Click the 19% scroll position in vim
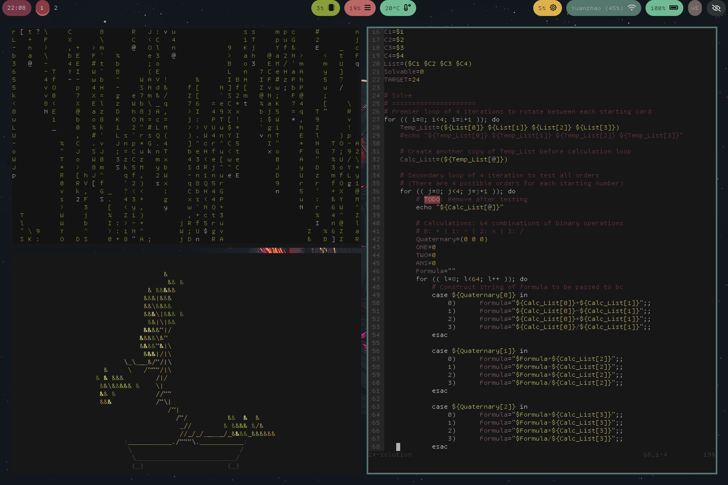The image size is (728, 485). point(709,454)
